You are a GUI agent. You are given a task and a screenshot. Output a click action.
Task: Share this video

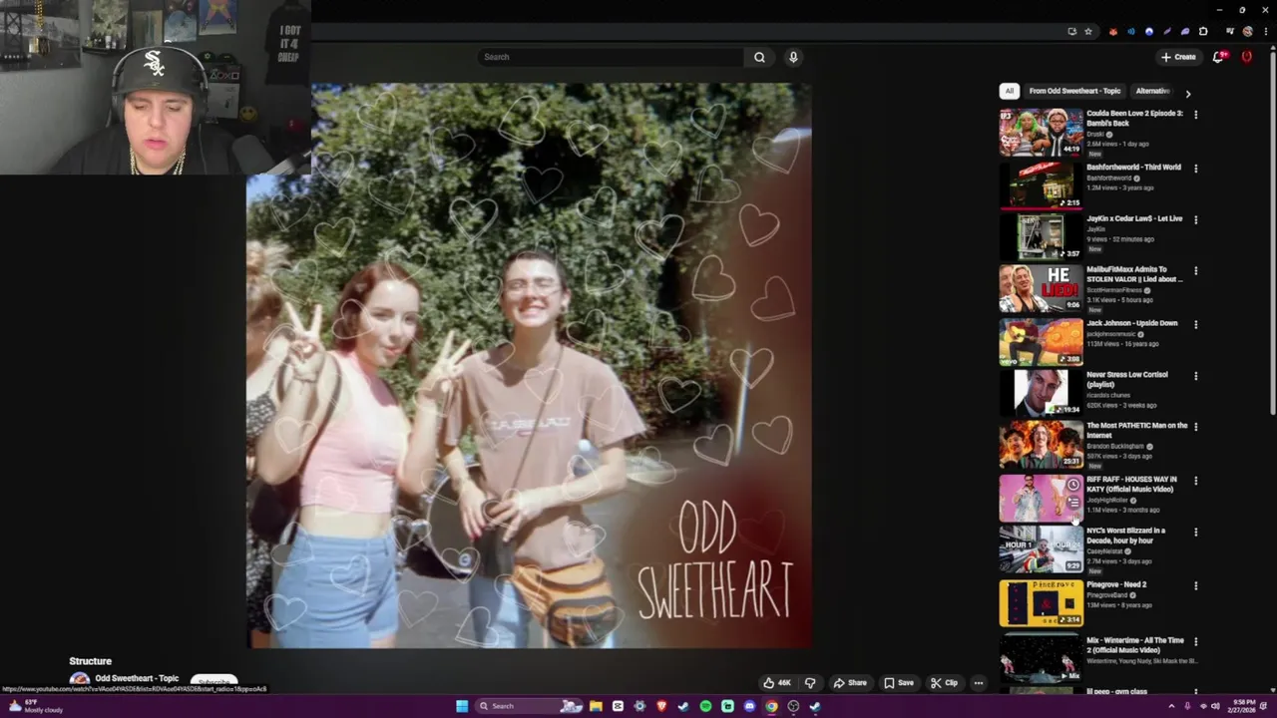850,683
